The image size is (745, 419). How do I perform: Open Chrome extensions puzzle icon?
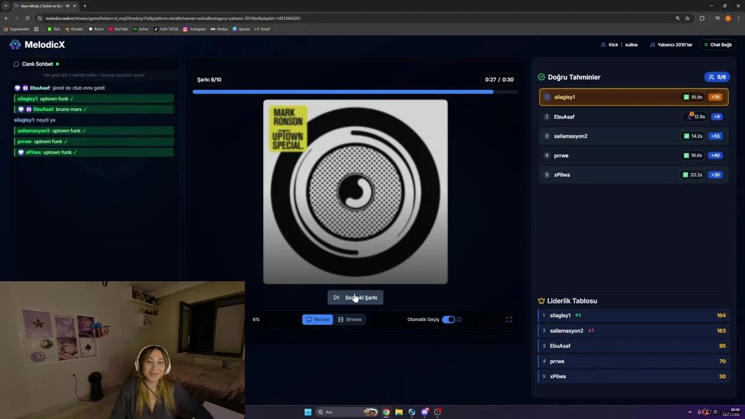tap(702, 18)
